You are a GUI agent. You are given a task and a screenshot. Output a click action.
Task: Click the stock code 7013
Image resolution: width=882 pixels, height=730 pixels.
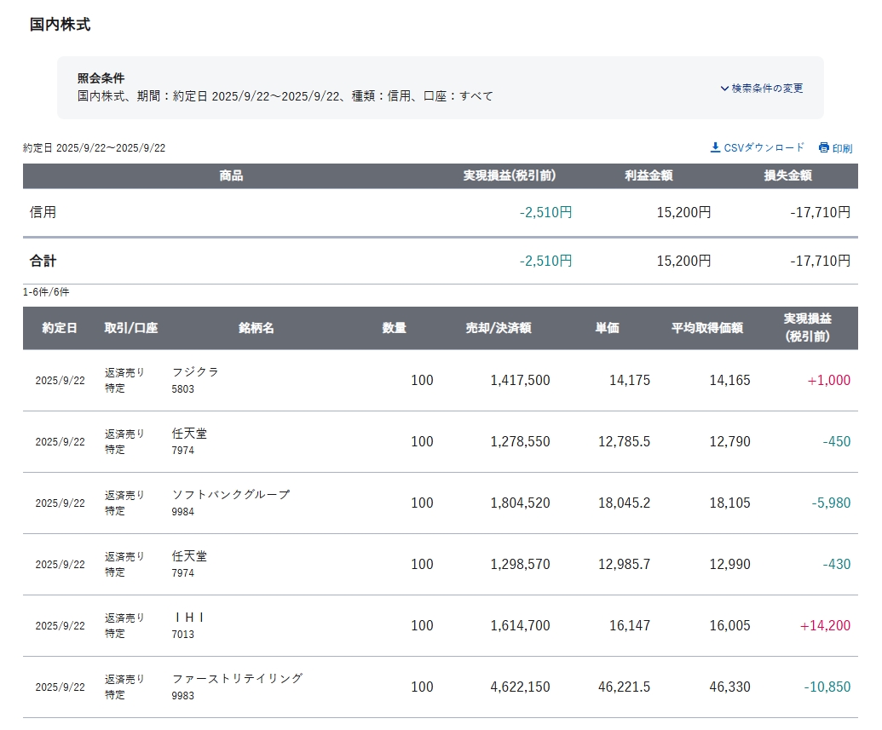pyautogui.click(x=183, y=635)
